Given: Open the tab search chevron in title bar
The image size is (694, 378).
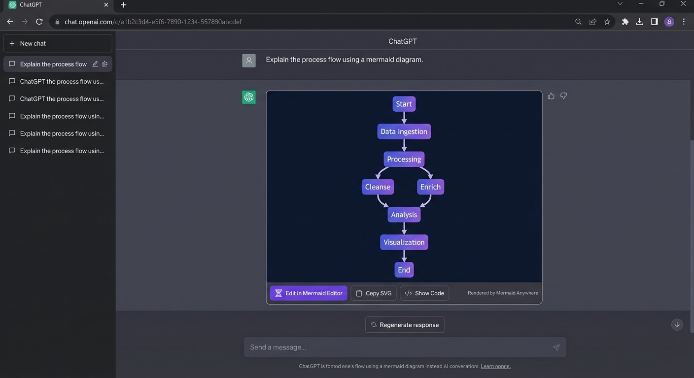Looking at the screenshot, I should [620, 4].
